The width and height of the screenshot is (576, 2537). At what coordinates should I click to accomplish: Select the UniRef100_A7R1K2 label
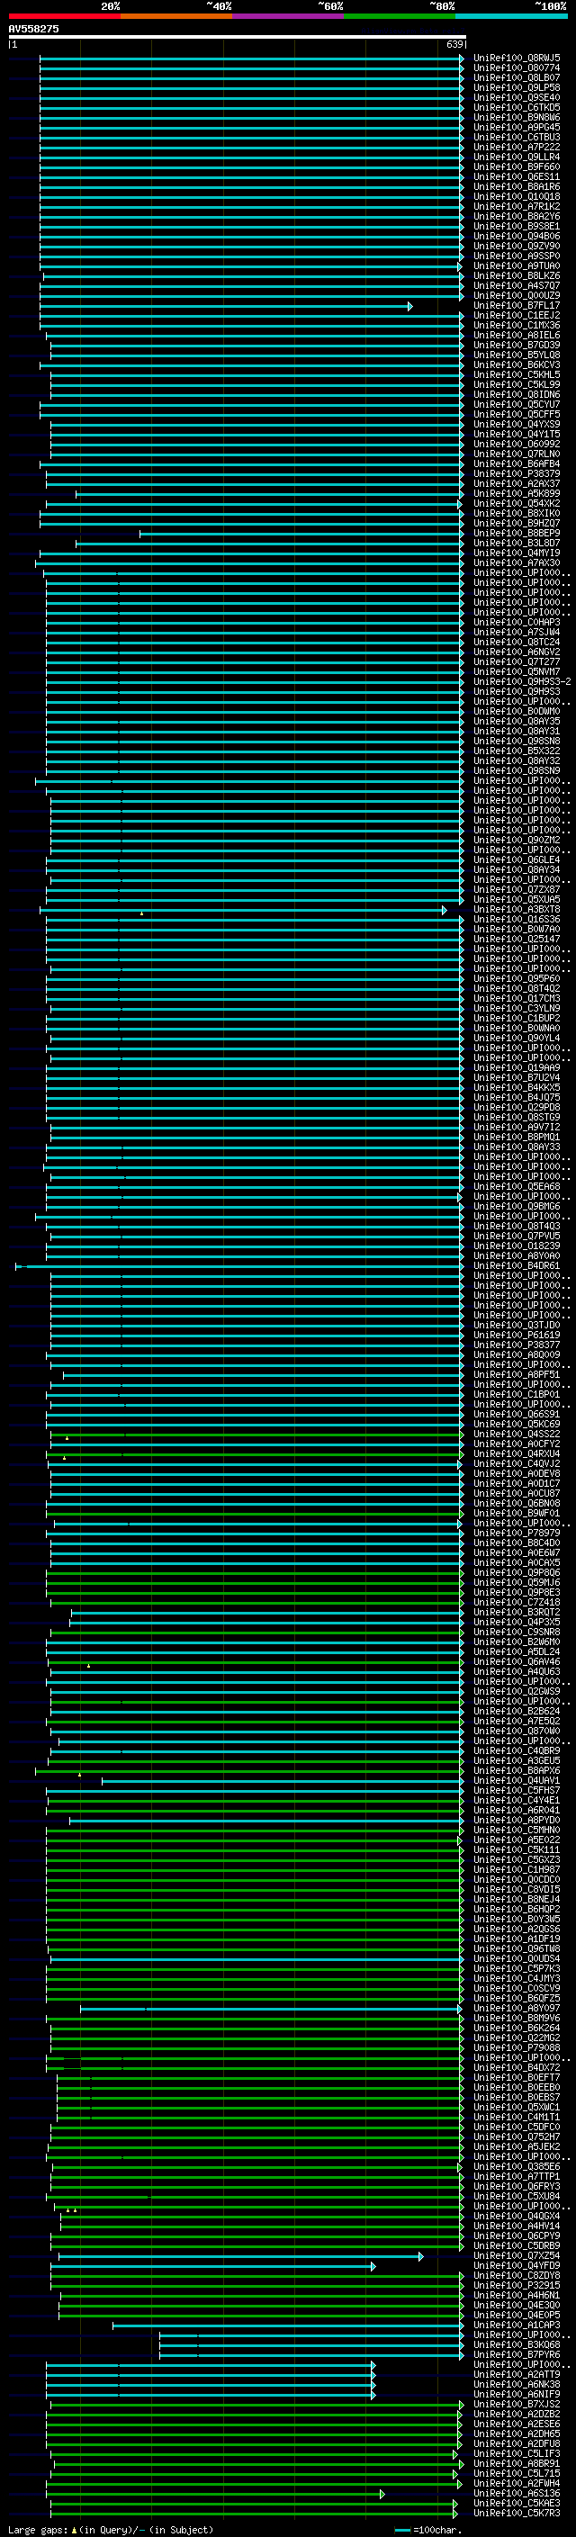point(517,206)
